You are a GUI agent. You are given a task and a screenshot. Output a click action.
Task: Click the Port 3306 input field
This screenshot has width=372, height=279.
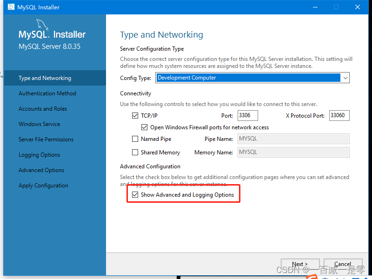tap(248, 115)
